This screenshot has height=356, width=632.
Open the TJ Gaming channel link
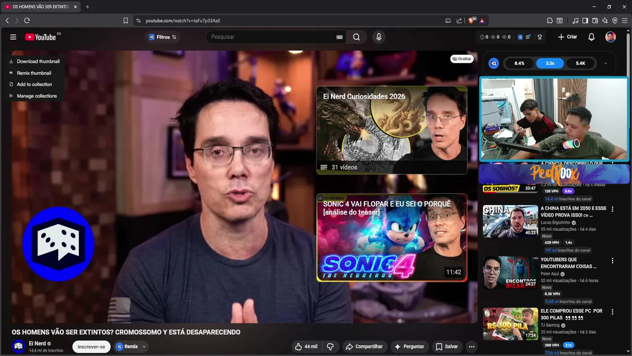pyautogui.click(x=550, y=325)
